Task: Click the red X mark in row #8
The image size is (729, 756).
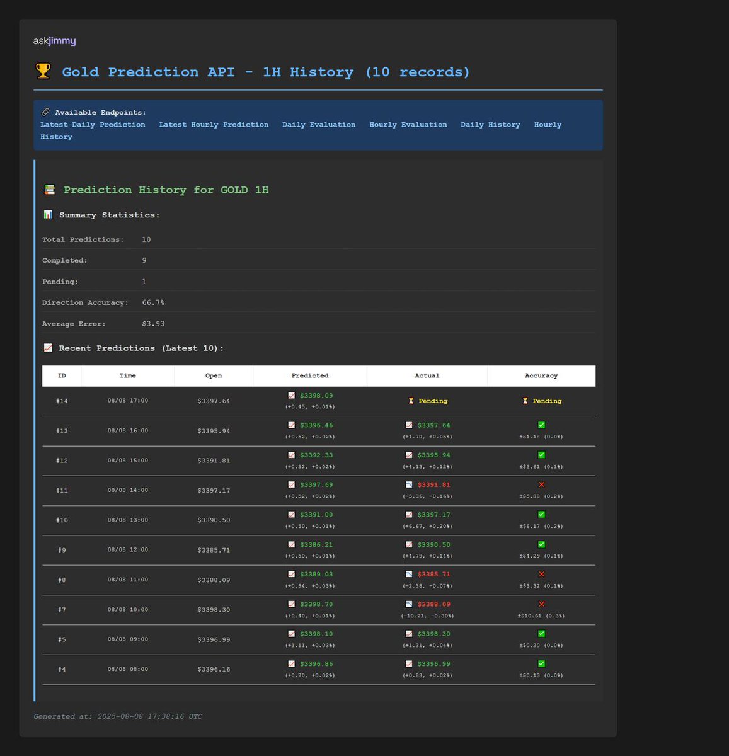Action: (x=541, y=574)
